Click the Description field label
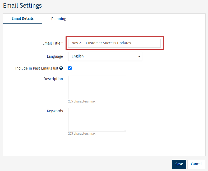Viewport: 208px width, 171px height. tap(53, 79)
